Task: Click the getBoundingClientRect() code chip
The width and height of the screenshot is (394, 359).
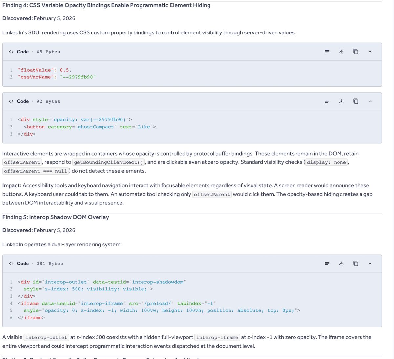Action: point(109,162)
